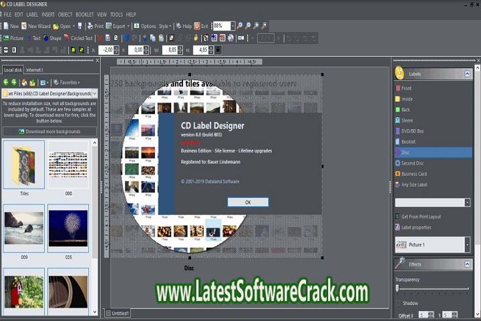Select the Local disk tab
Image resolution: width=481 pixels, height=321 pixels.
pos(13,70)
